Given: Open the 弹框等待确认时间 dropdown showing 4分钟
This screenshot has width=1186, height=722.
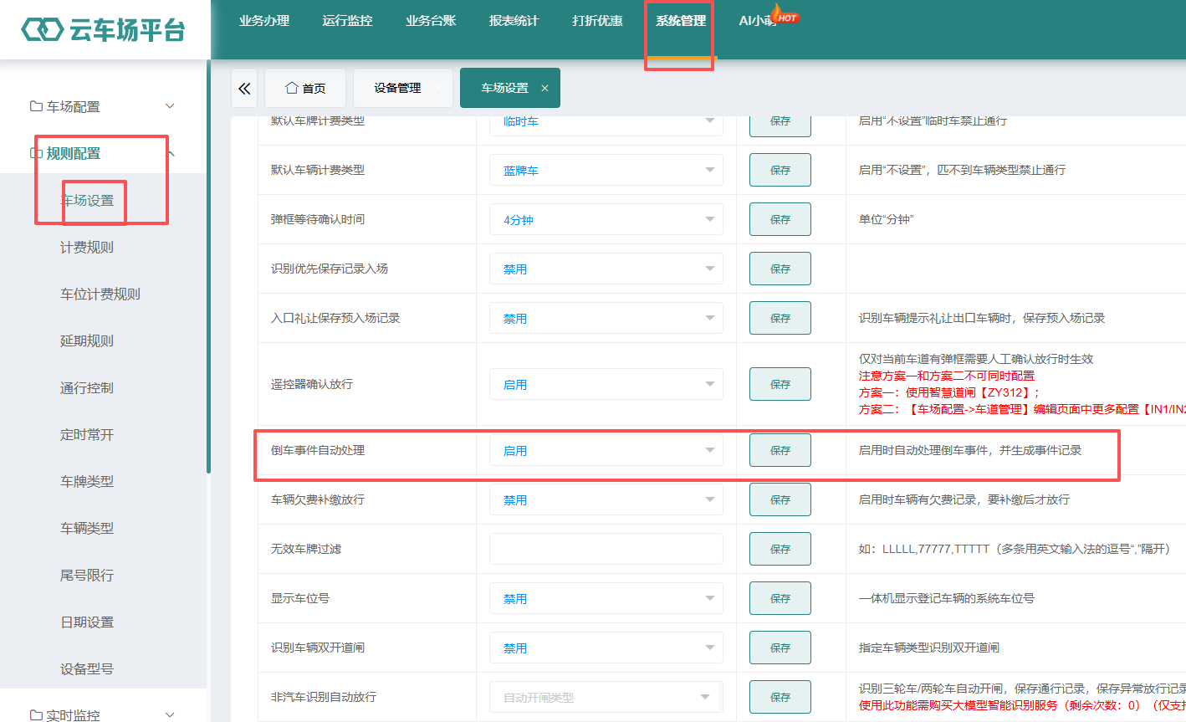Looking at the screenshot, I should [x=606, y=219].
